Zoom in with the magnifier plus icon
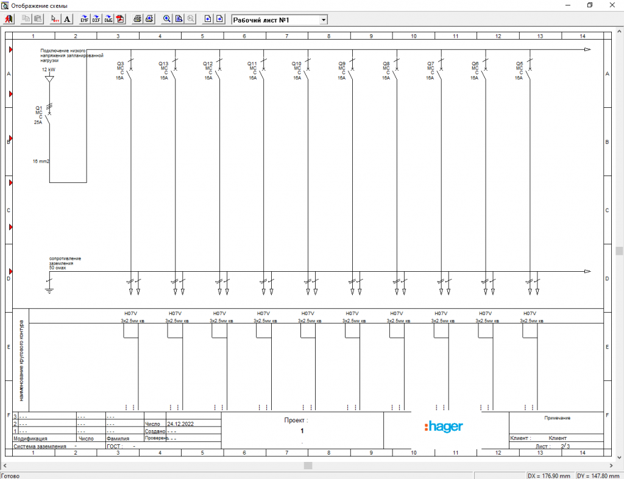This screenshot has width=624, height=479. coord(167,20)
